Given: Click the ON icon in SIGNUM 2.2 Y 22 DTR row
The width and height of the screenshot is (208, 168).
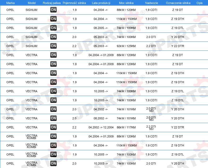Looking at the screenshot, I should [53, 46].
